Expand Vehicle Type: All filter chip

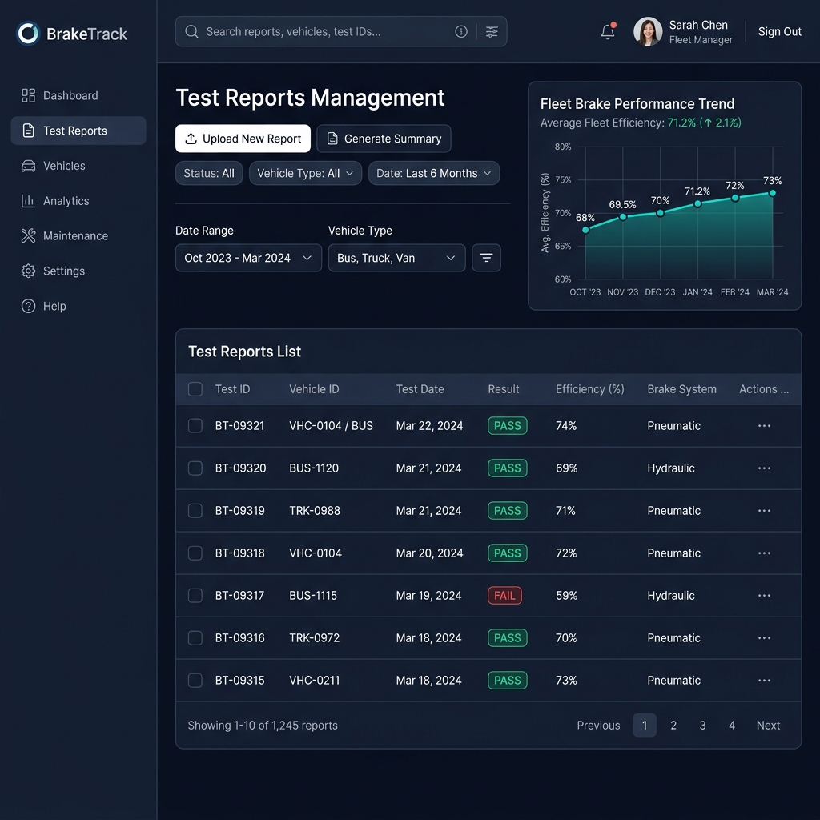click(x=305, y=173)
